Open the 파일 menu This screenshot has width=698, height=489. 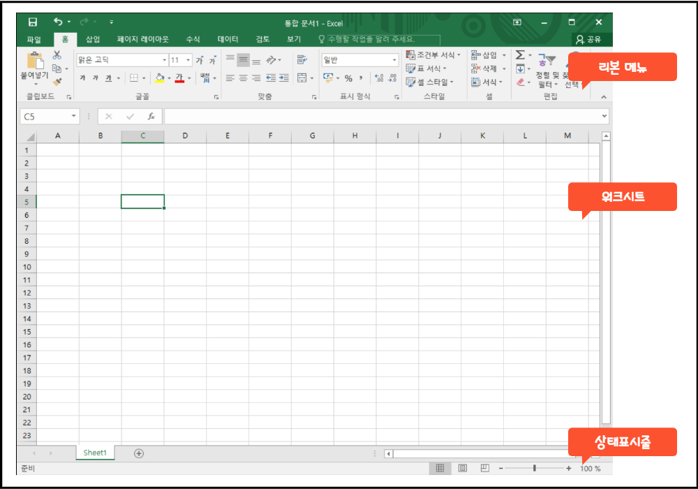tap(34, 39)
